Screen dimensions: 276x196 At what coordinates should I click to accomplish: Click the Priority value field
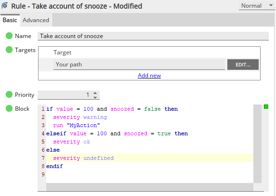[65, 95]
